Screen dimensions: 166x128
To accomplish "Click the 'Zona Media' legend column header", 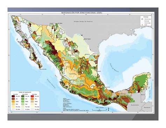I will tap(25, 94).
